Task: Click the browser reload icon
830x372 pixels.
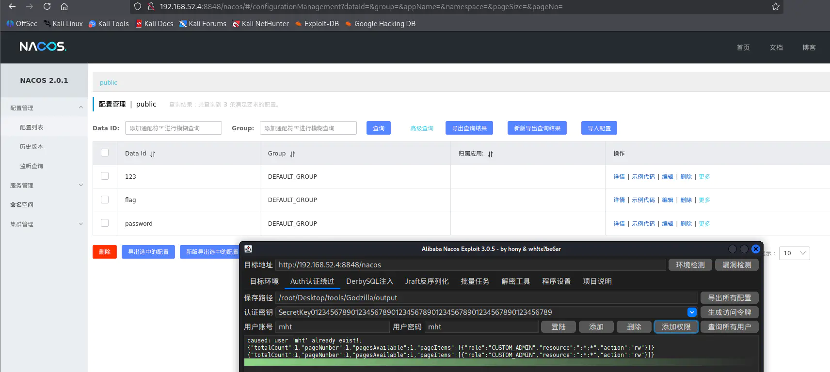Action: point(47,6)
